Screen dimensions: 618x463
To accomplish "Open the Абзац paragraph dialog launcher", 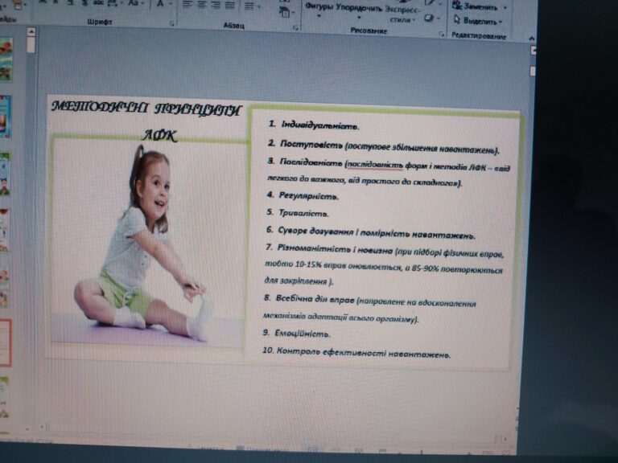I will 295,28.
